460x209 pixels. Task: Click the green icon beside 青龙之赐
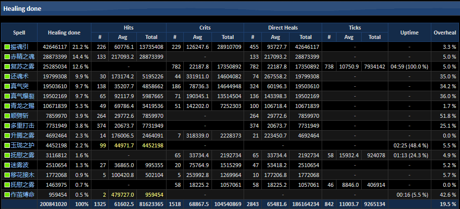pos(7,106)
